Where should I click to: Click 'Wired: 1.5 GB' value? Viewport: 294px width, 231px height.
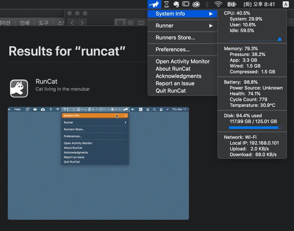245,66
